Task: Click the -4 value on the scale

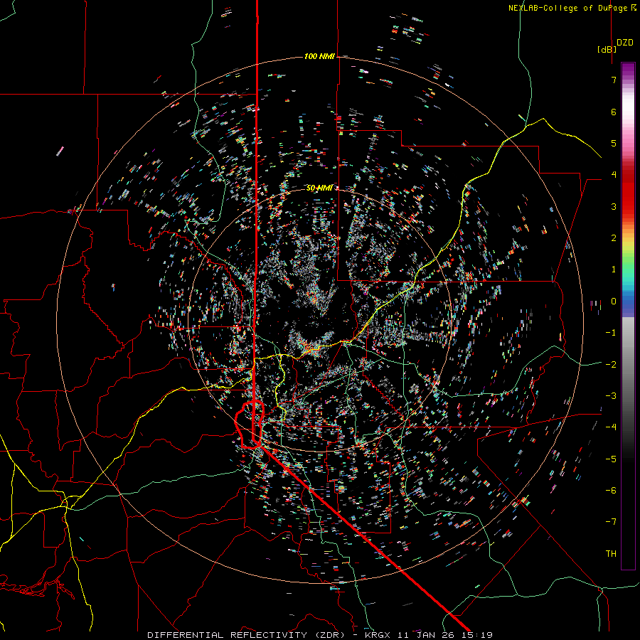Action: [611, 427]
